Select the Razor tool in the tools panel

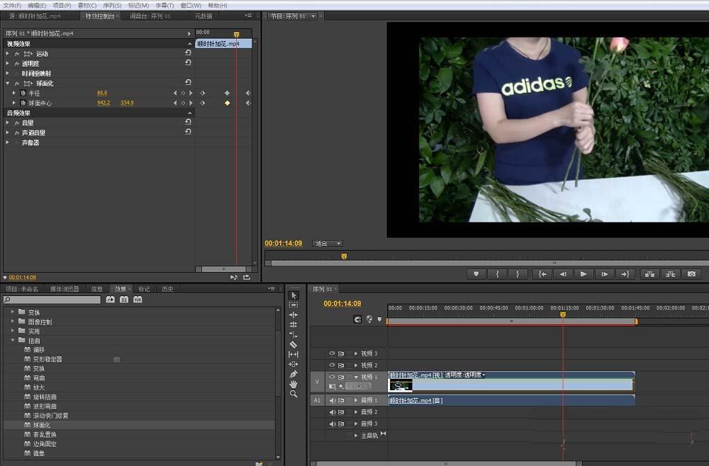(x=294, y=344)
